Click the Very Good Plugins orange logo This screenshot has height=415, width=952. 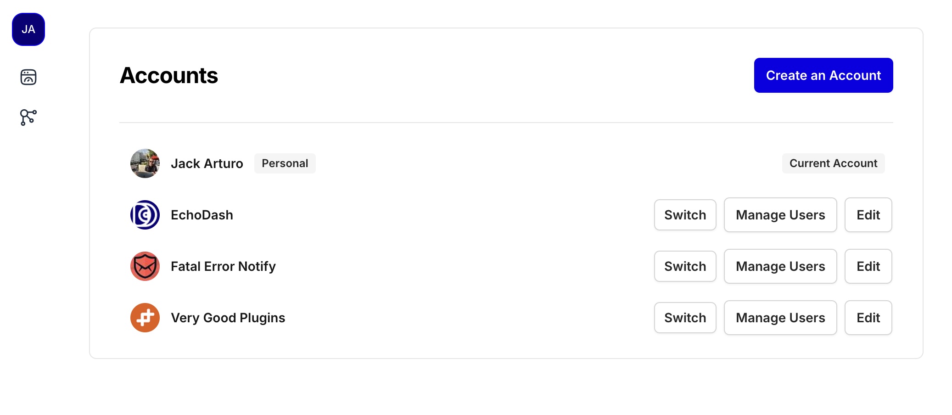(x=145, y=318)
